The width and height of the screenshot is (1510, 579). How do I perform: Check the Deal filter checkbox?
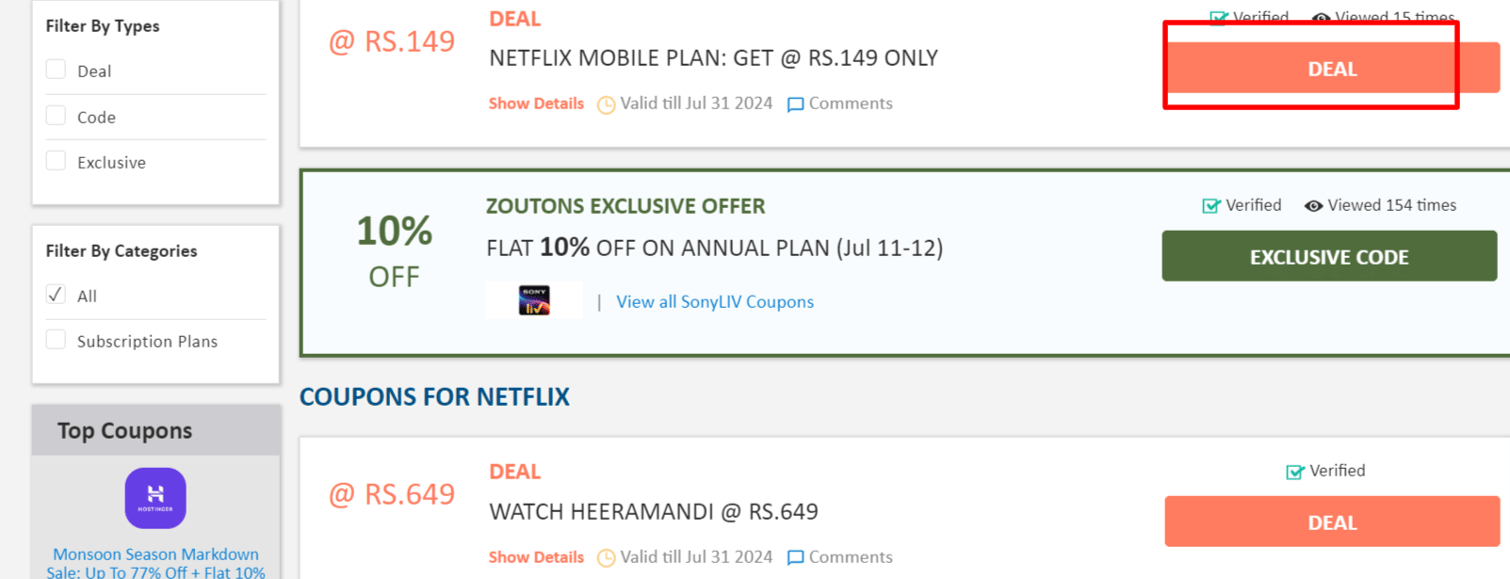pyautogui.click(x=56, y=69)
